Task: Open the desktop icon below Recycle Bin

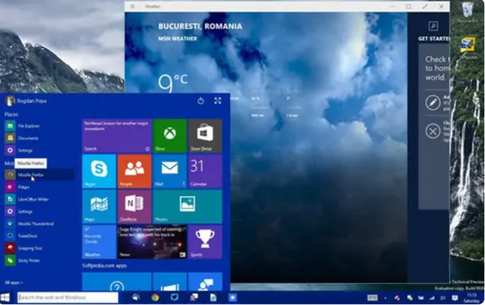Action: click(467, 48)
